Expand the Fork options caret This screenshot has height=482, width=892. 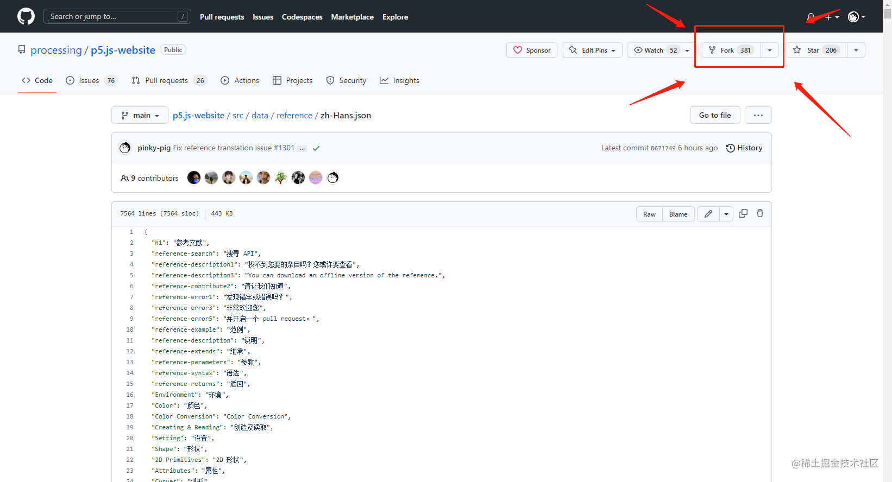pos(770,50)
